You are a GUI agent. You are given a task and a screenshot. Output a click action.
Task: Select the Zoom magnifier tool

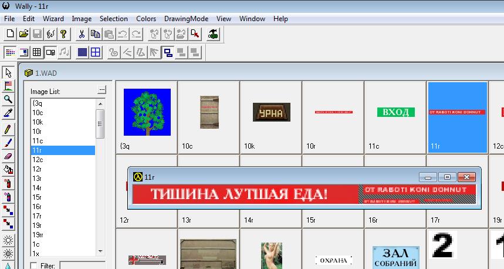[8, 99]
